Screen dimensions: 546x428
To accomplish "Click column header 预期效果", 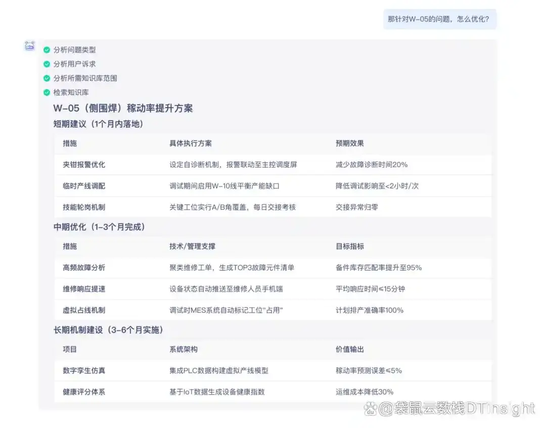I will (350, 144).
